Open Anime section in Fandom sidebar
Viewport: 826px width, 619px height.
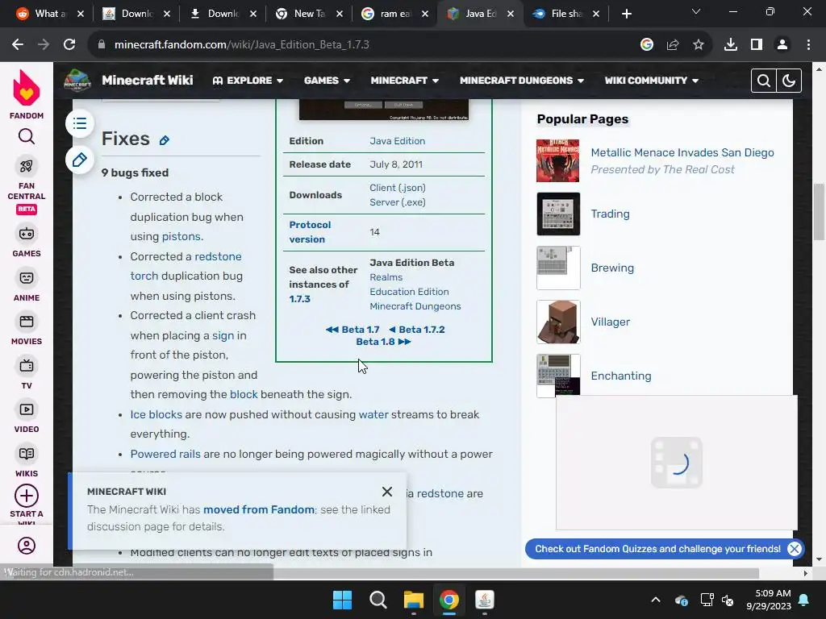[x=27, y=285]
